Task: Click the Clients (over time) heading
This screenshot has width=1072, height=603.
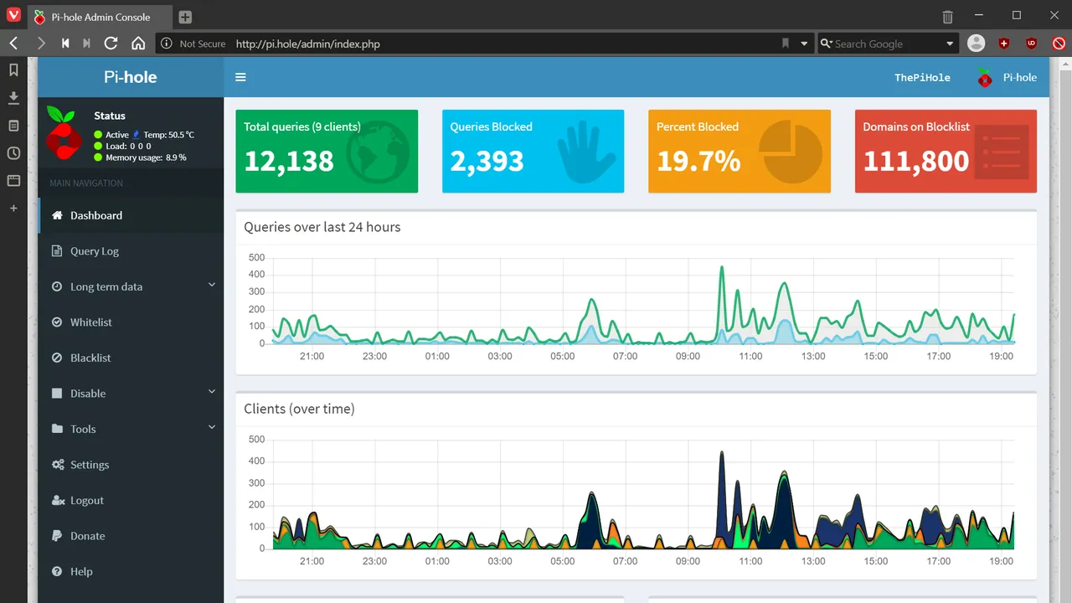Action: (x=299, y=409)
